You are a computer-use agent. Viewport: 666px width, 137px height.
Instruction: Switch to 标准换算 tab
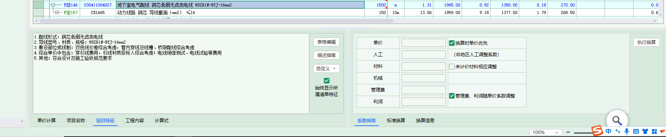click(396, 120)
